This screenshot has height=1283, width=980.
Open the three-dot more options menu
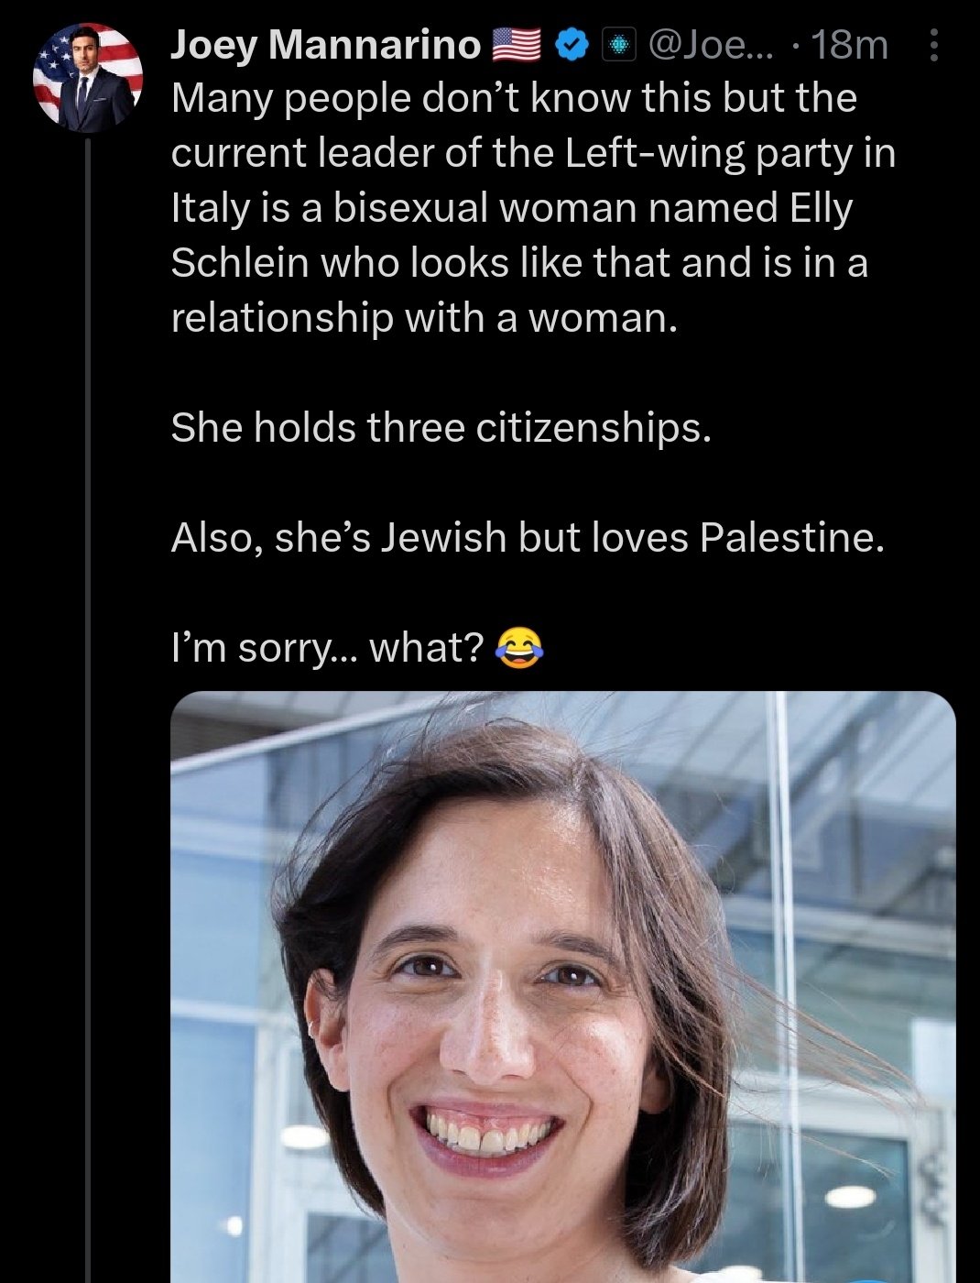[933, 45]
